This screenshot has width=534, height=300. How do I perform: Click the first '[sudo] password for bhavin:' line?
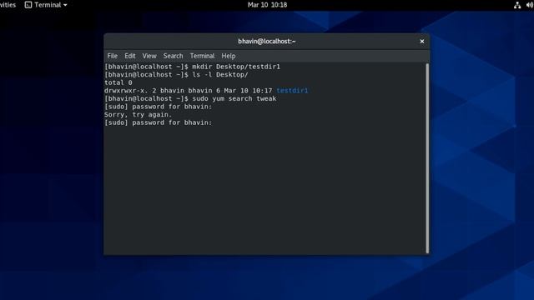(159, 107)
